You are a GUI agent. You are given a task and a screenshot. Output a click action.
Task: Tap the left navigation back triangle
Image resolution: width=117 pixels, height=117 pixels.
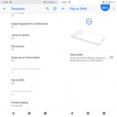[13, 113]
